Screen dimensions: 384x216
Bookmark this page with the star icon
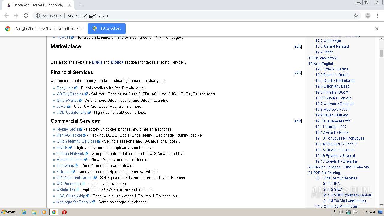click(x=356, y=16)
